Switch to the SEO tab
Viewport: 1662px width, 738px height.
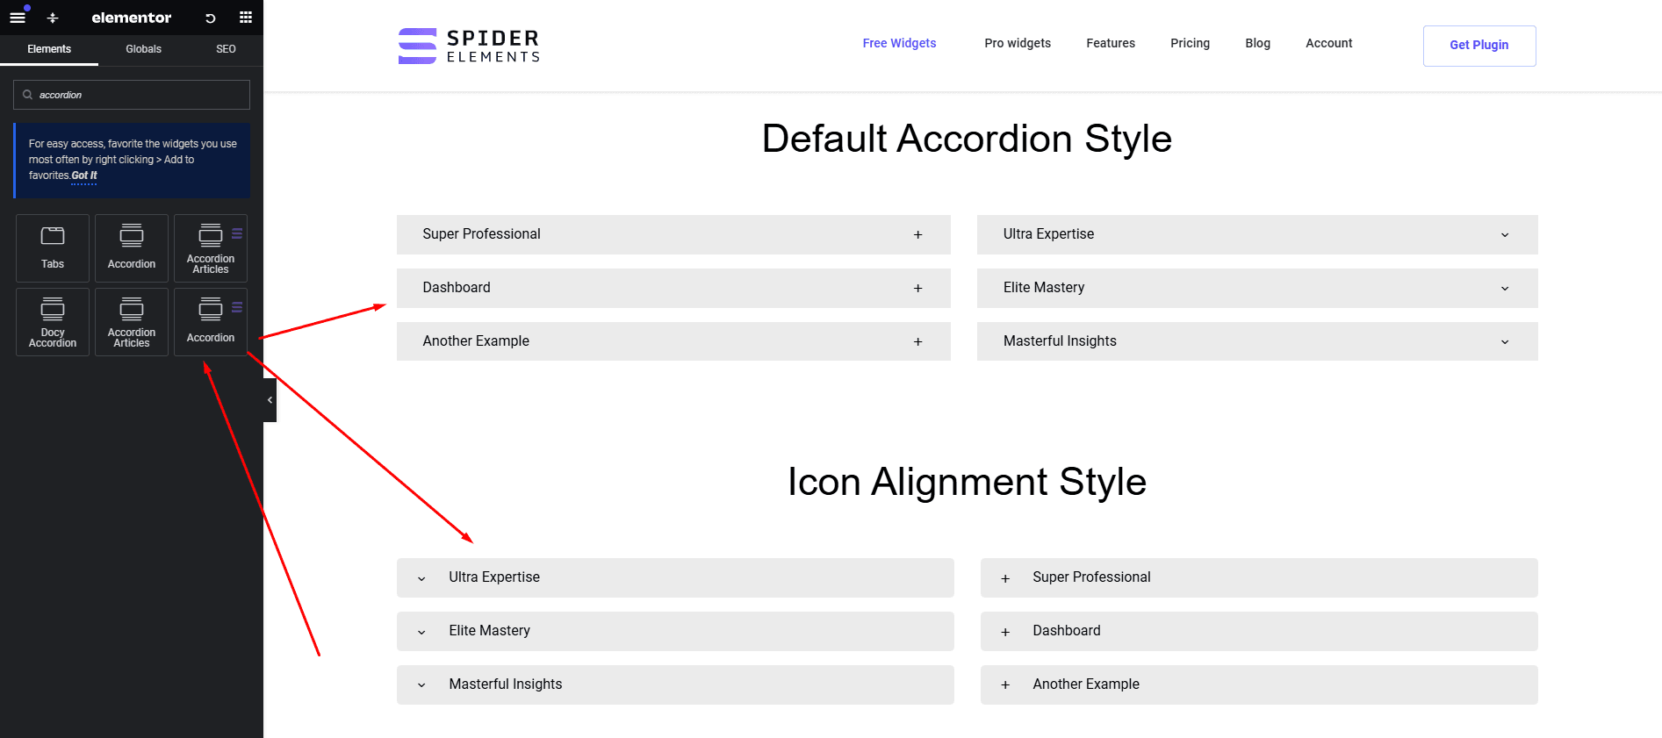point(226,49)
